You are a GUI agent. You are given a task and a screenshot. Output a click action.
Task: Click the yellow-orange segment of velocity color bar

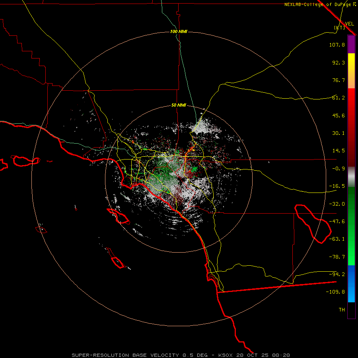point(351,71)
